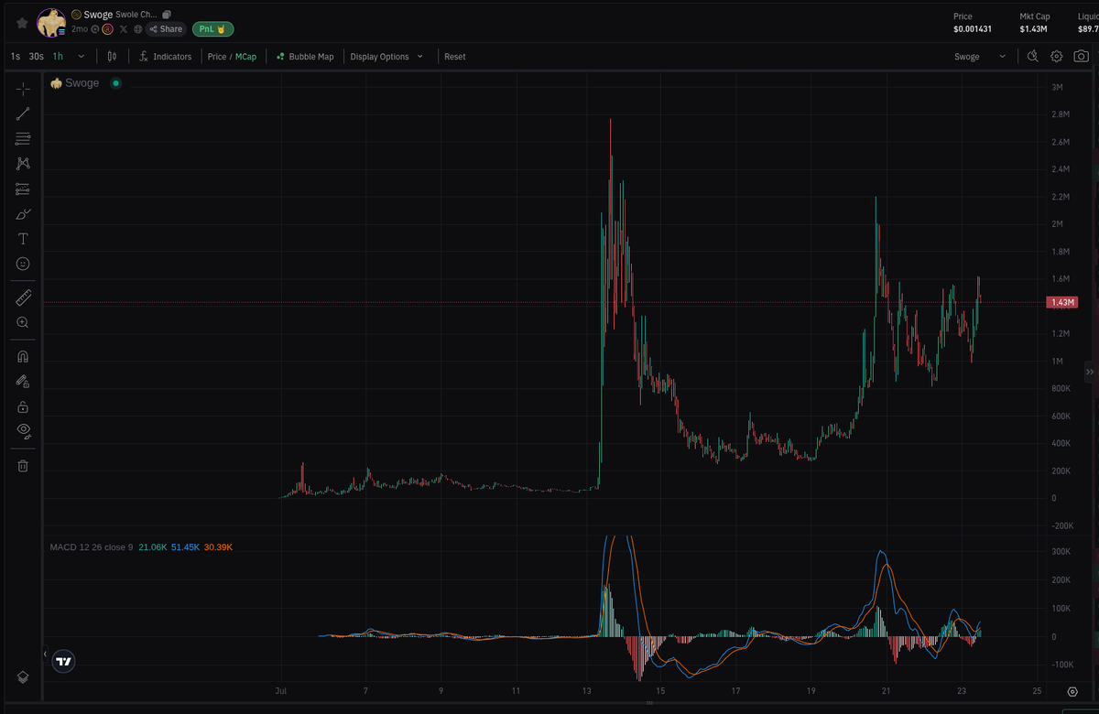The width and height of the screenshot is (1099, 714).
Task: Take a chart snapshot with the camera
Action: coord(1081,56)
